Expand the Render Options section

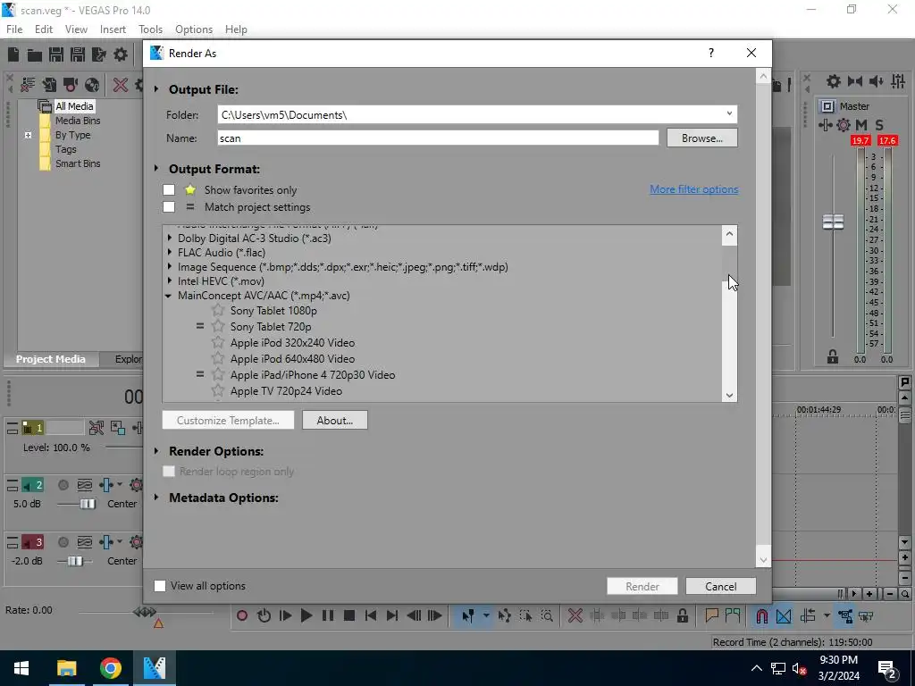pyautogui.click(x=156, y=451)
